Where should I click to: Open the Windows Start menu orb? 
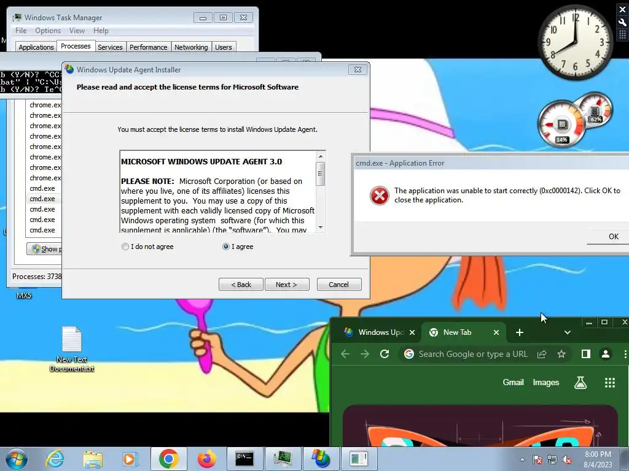click(17, 459)
